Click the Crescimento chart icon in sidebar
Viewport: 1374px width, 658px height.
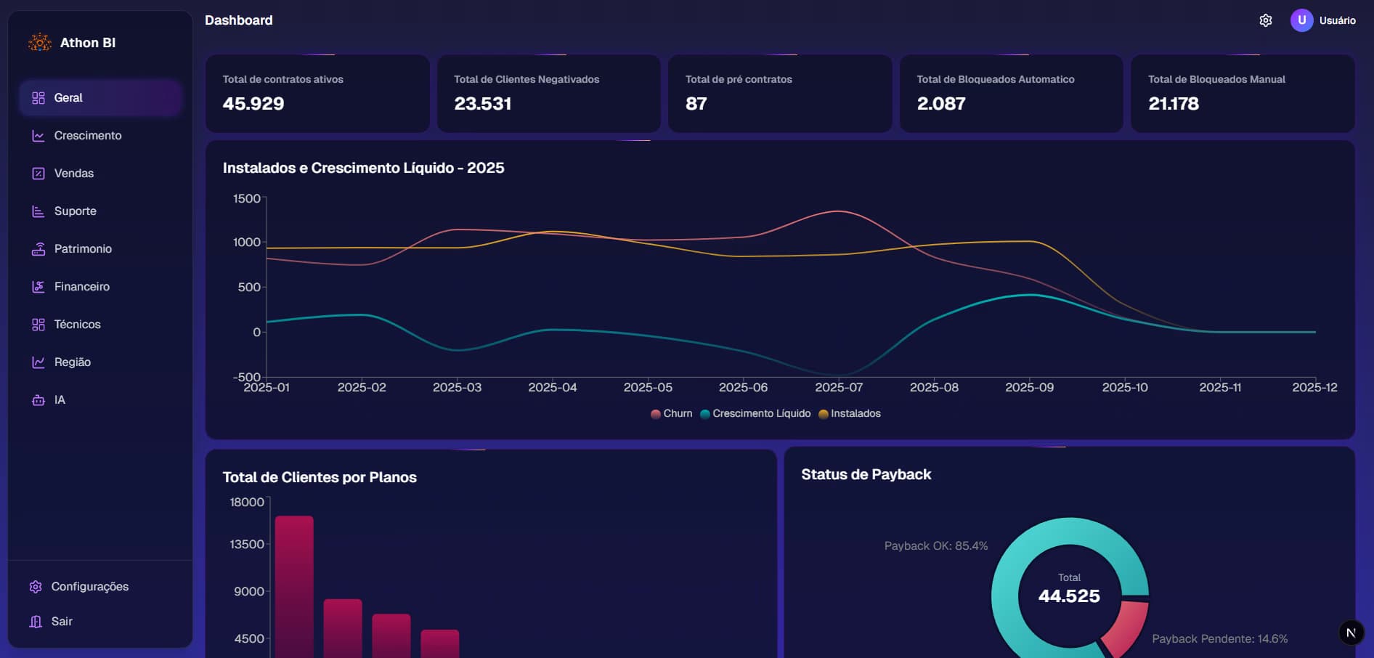[x=38, y=136]
